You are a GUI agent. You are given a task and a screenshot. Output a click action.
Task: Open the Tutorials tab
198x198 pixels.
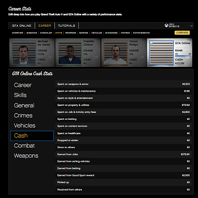tap(66, 26)
